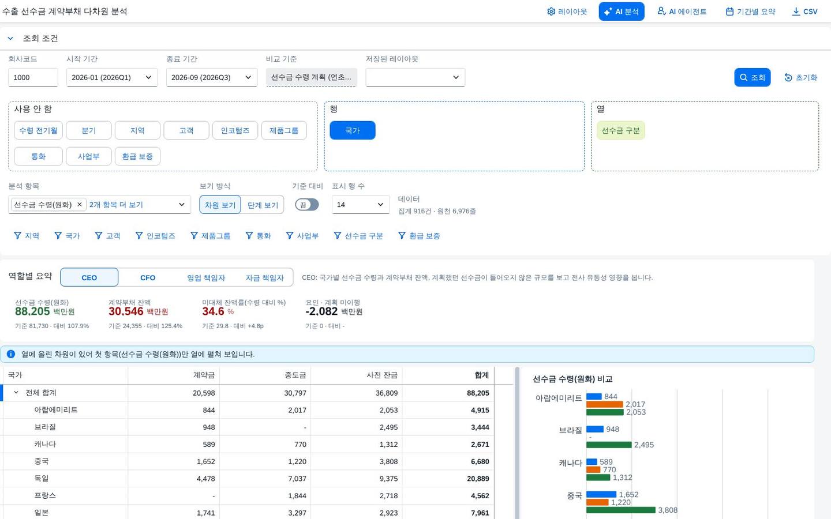
Task: Download data as CSV
Action: point(804,12)
